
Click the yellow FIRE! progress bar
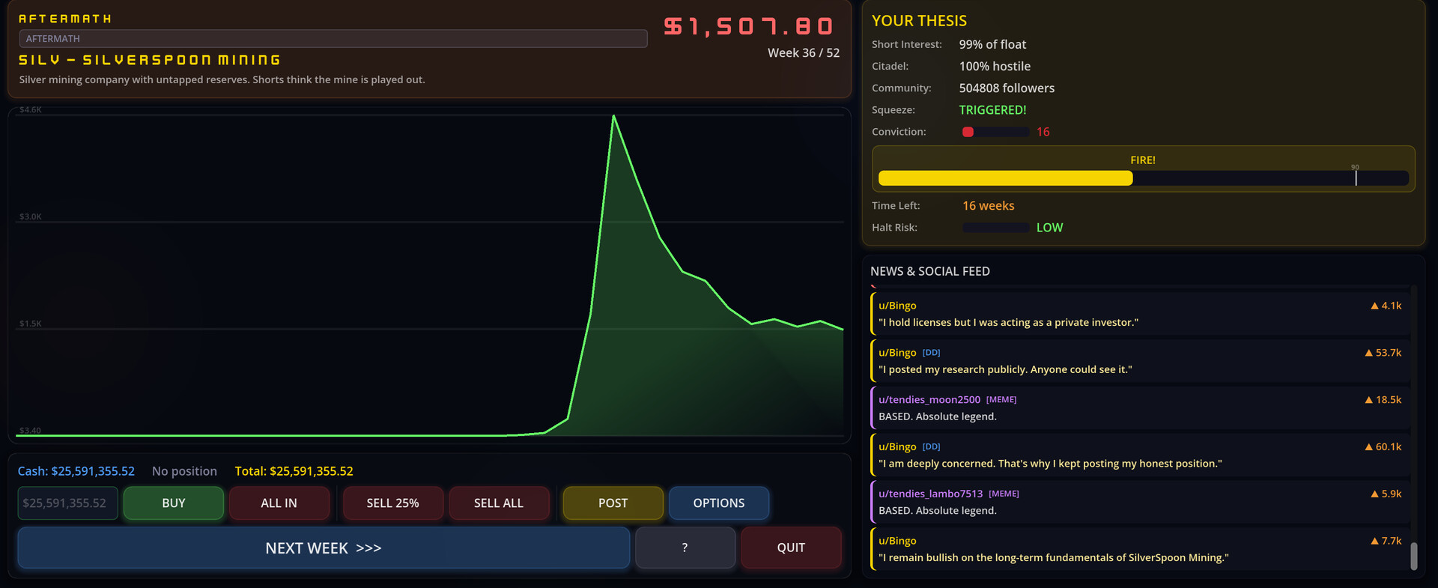[1005, 178]
